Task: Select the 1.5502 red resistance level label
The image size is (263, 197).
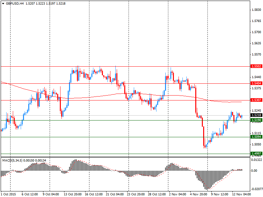Action: (256, 66)
